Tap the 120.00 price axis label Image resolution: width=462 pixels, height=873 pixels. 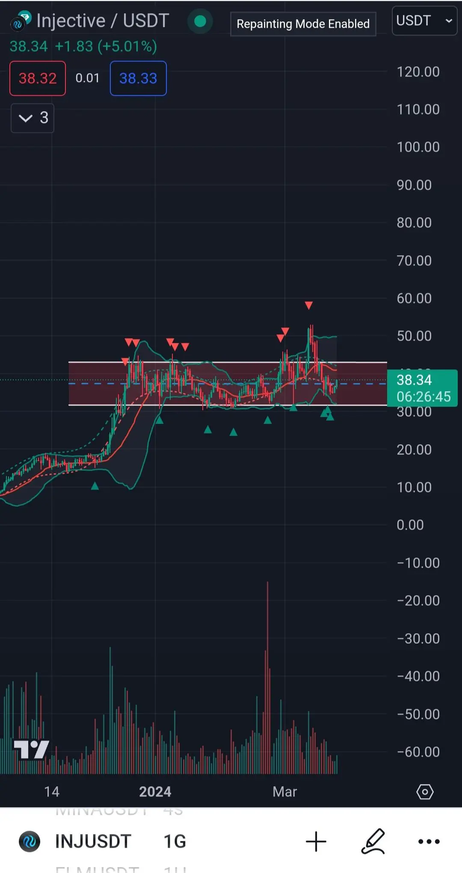[x=418, y=71]
